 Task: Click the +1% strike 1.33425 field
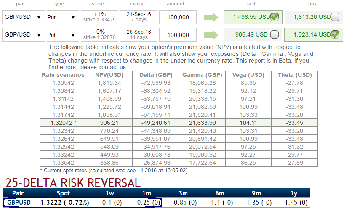100,17
